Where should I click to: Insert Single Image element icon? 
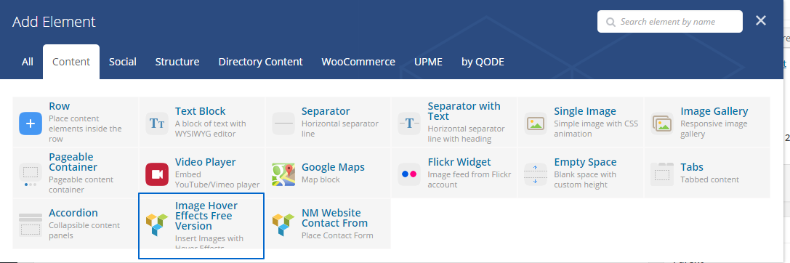536,124
